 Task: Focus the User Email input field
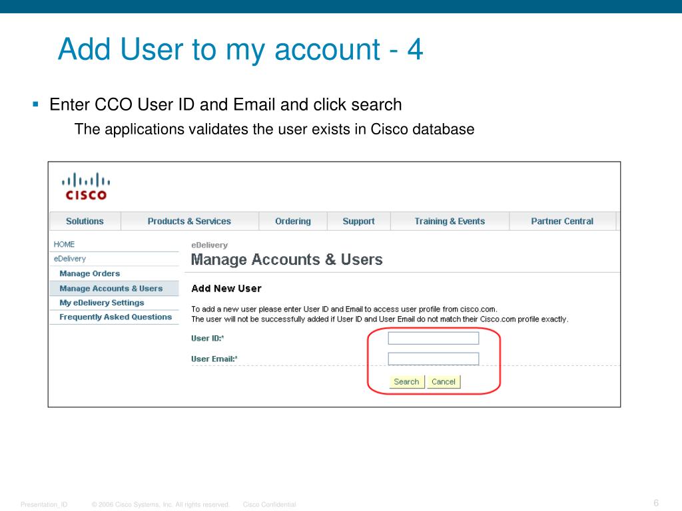click(433, 359)
